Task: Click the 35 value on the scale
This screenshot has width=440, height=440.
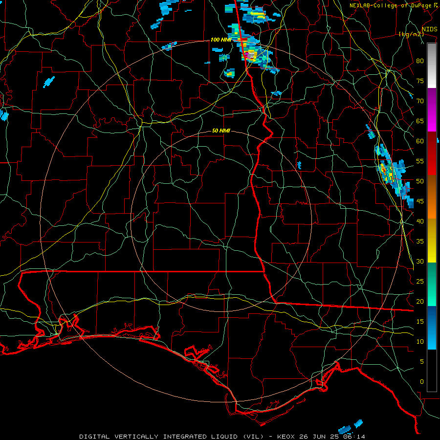Action: coord(420,242)
